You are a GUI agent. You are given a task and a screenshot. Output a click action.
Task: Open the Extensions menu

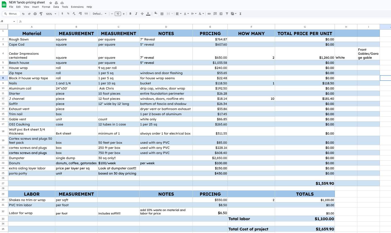click(77, 7)
